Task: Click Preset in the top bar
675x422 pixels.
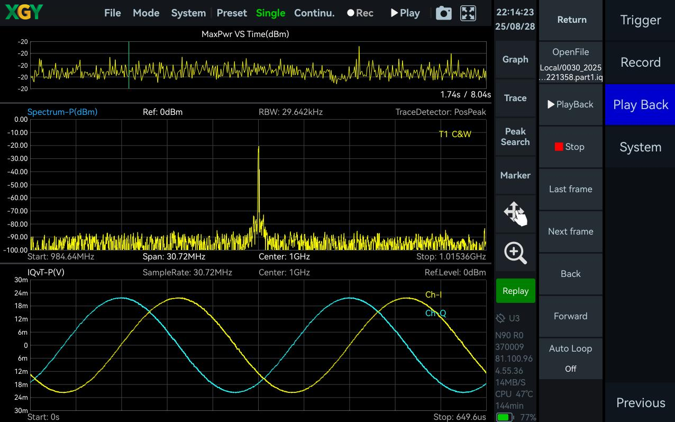Action: (232, 13)
